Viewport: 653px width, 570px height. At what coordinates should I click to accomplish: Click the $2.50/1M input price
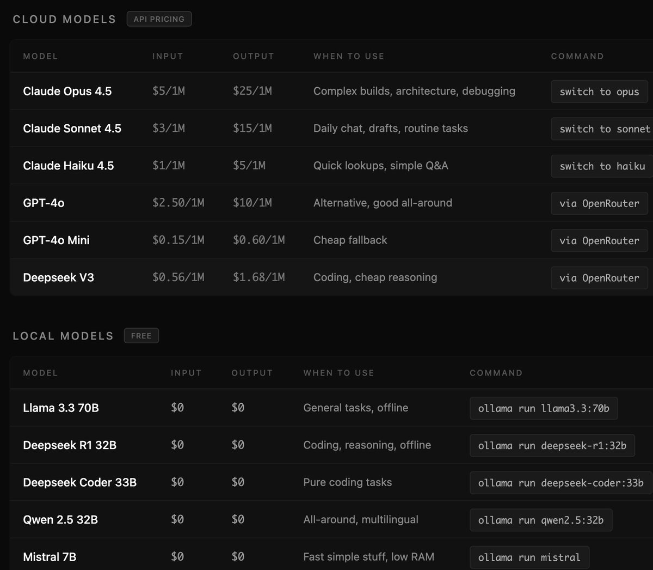pyautogui.click(x=178, y=203)
